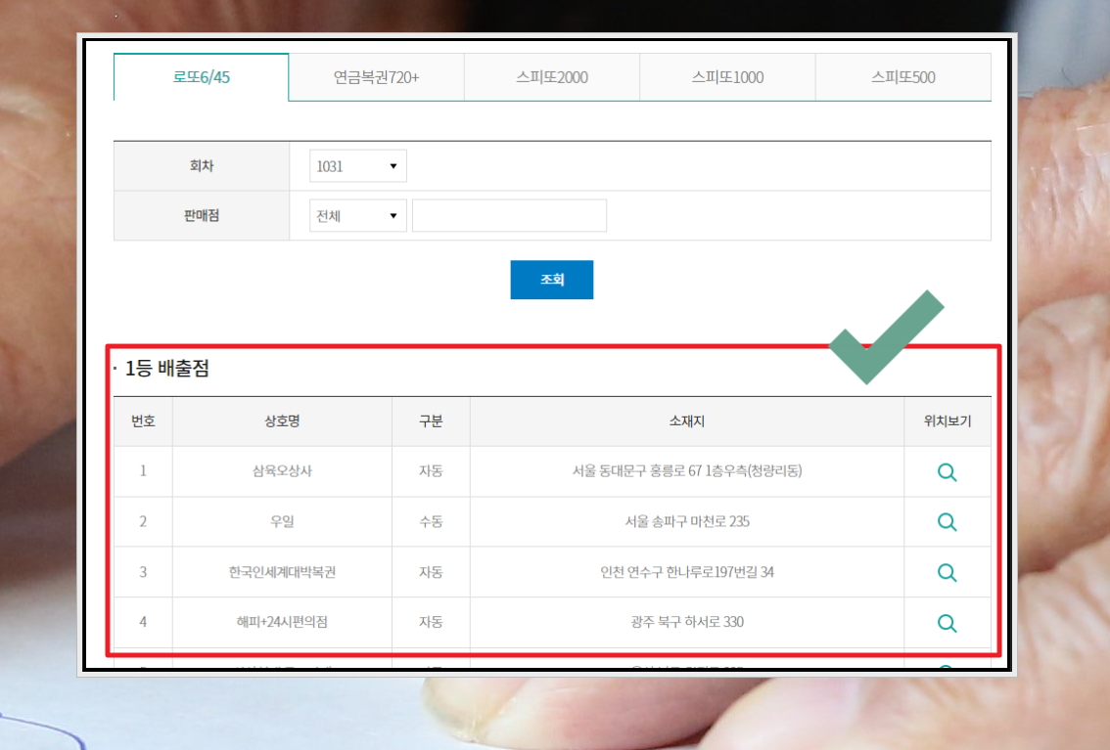Select the 삼육오상사 store name cell

(x=282, y=470)
